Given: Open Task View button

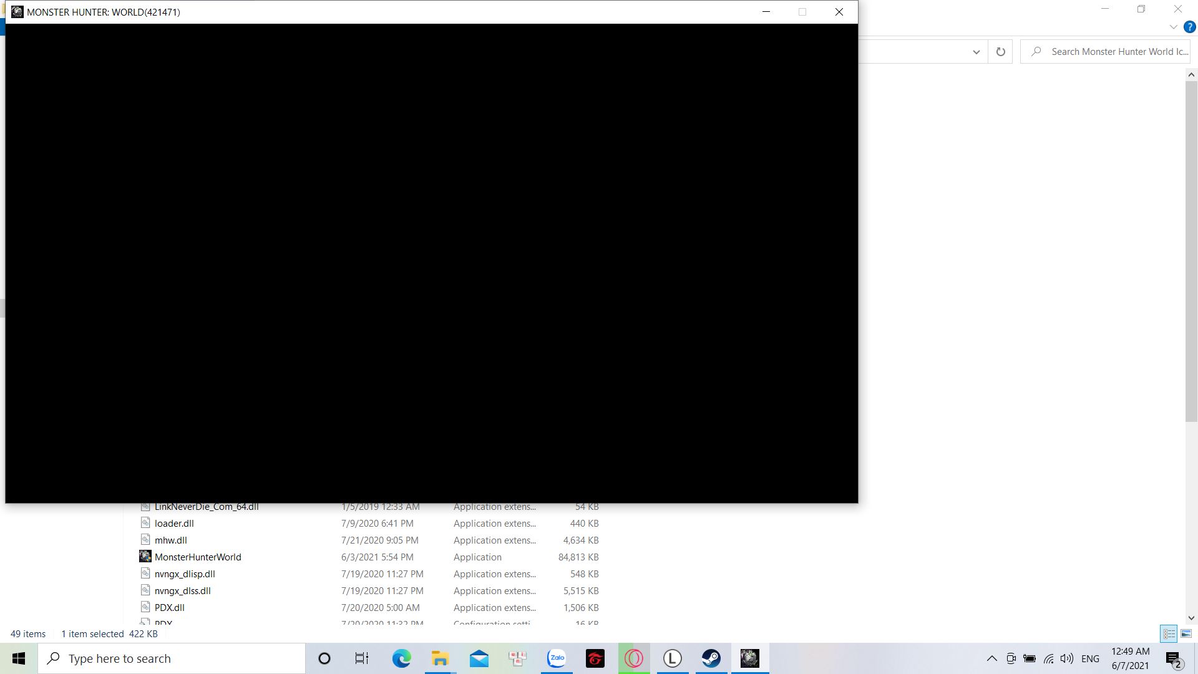Looking at the screenshot, I should click(362, 658).
